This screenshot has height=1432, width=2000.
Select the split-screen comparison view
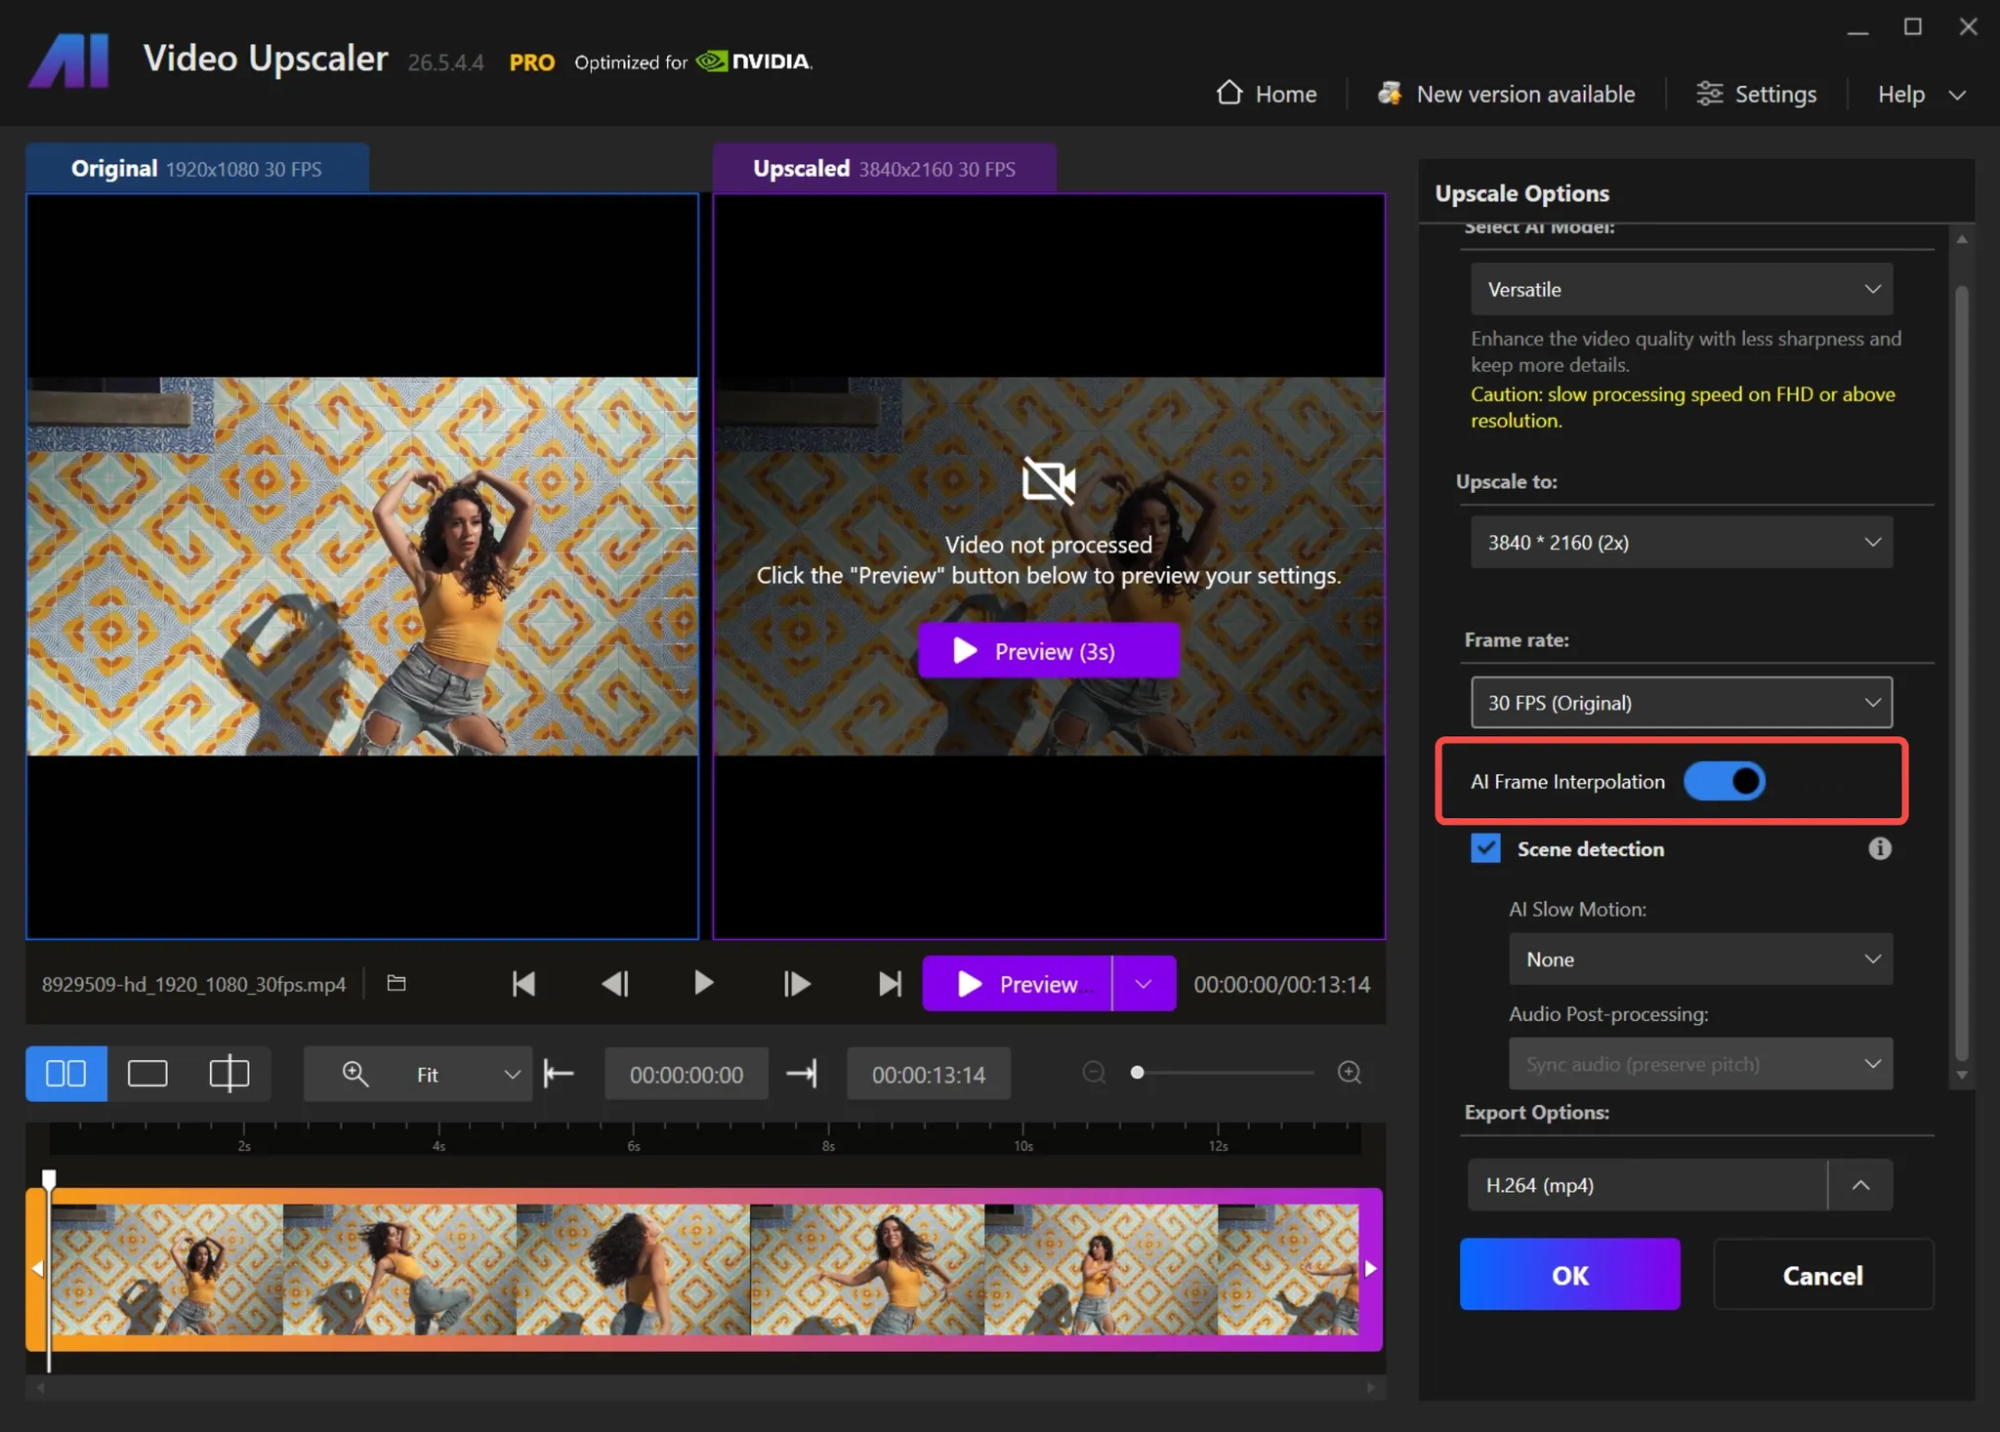click(x=230, y=1073)
